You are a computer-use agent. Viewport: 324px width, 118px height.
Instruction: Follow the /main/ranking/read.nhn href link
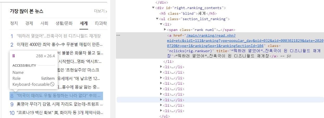pyautogui.click(x=245, y=41)
